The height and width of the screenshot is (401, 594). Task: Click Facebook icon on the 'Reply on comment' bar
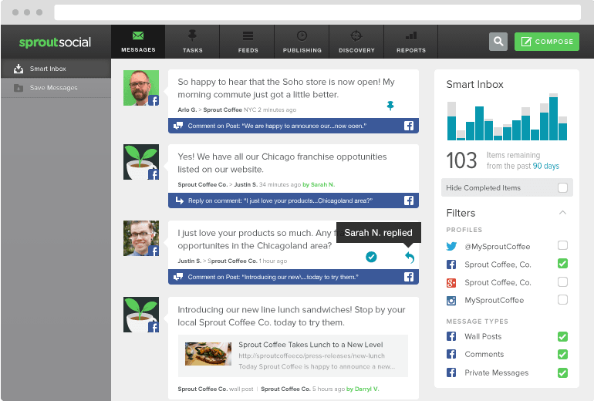pos(409,200)
